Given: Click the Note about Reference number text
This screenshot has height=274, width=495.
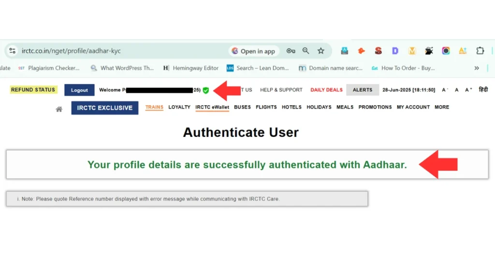Looking at the screenshot, I should [148, 199].
